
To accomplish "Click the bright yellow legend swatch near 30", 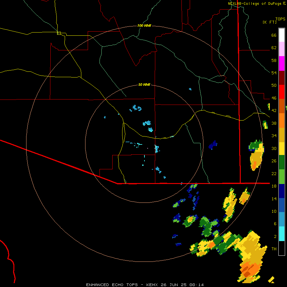I will (x=282, y=149).
